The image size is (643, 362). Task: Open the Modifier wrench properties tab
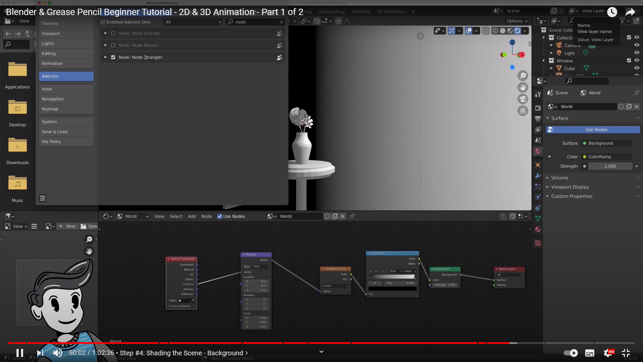(x=538, y=176)
